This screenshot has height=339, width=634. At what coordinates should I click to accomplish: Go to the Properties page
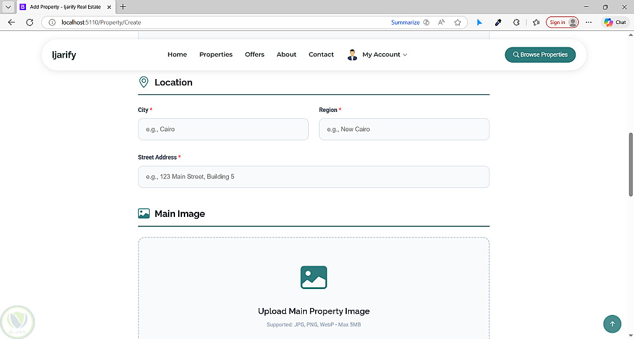[216, 55]
